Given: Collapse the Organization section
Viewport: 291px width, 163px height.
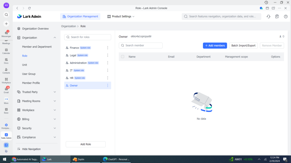Looking at the screenshot, I should [x=55, y=38].
